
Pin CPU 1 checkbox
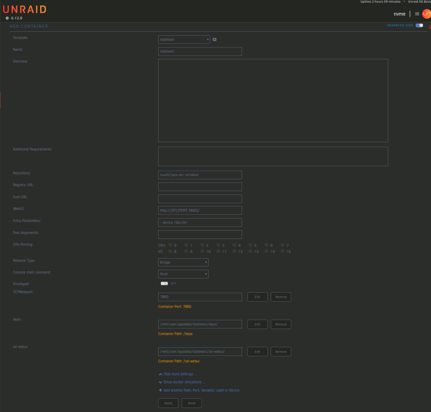click(186, 245)
